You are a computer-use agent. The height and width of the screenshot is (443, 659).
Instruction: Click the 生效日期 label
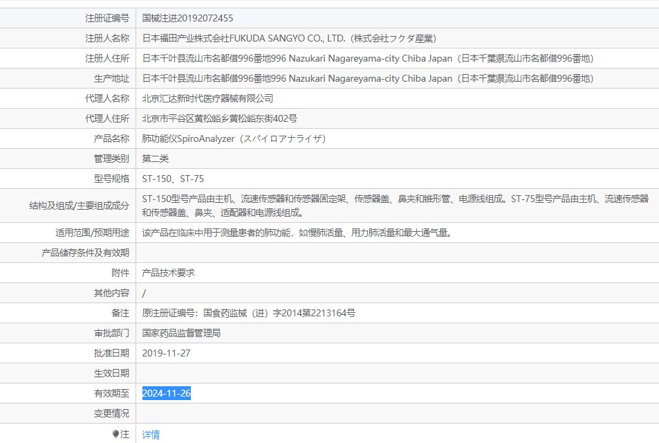[111, 374]
